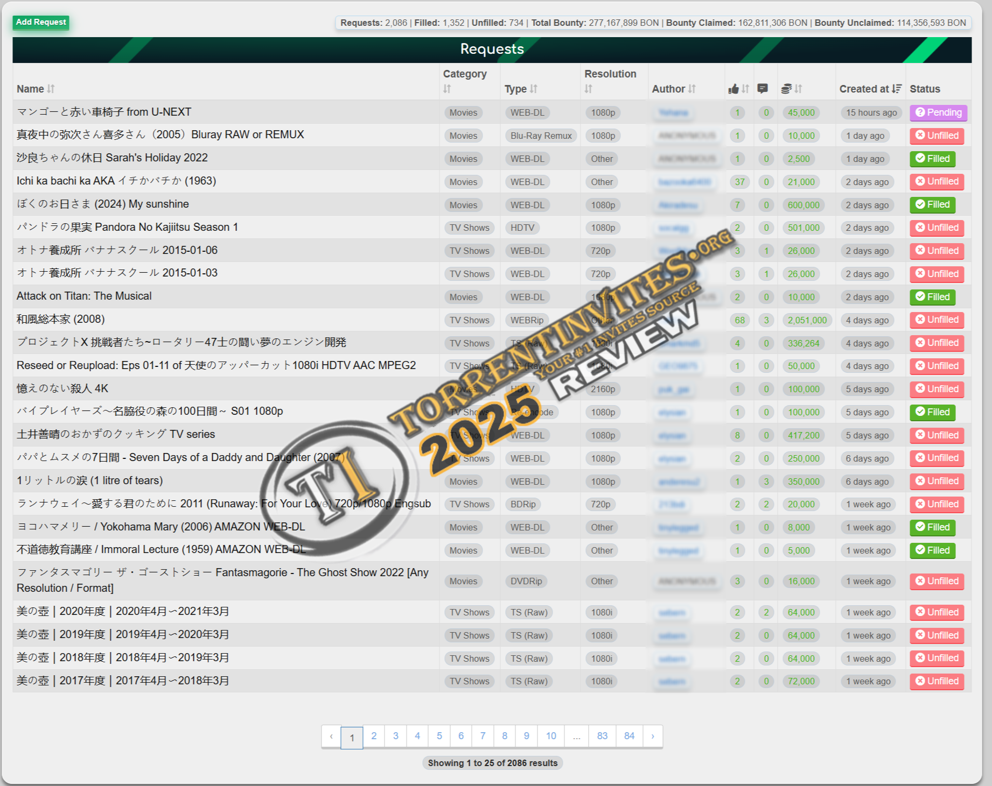Click the Pending status badge
The image size is (992, 786).
939,112
